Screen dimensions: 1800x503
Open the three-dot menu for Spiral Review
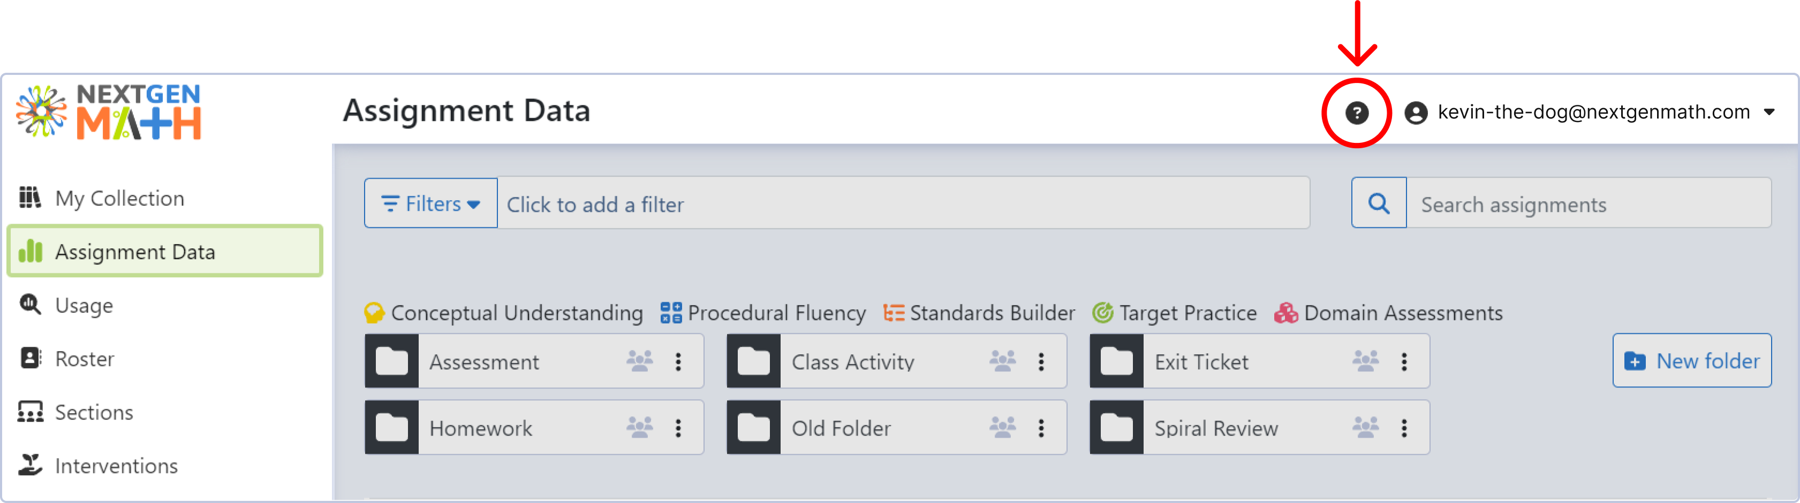(x=1404, y=428)
